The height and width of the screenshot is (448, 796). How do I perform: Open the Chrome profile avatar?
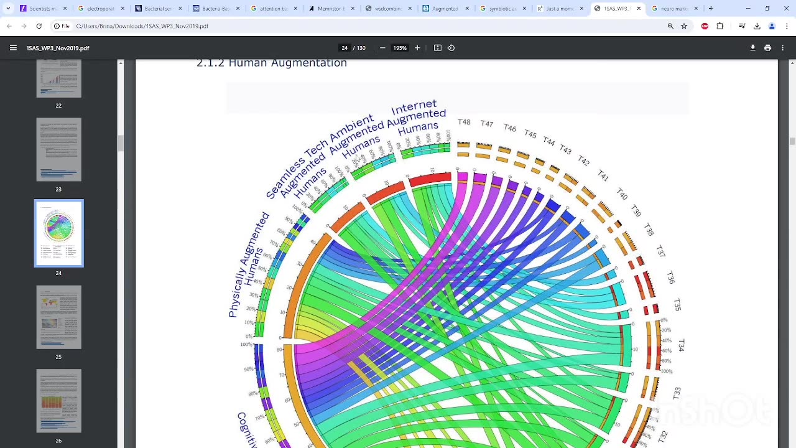coord(772,26)
